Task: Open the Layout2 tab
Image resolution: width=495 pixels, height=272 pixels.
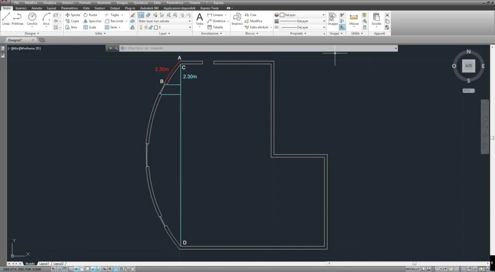Action: pos(58,263)
